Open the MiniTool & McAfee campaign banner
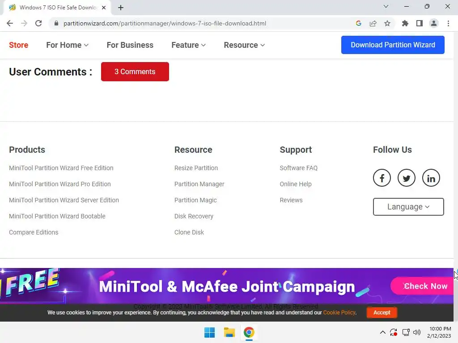The height and width of the screenshot is (343, 458). [227, 286]
